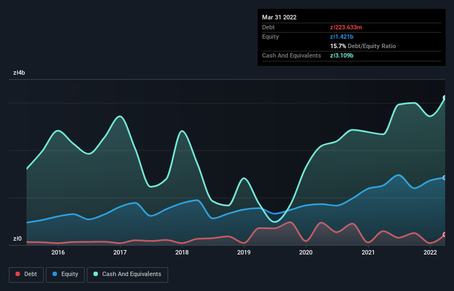Image resolution: width=454 pixels, height=291 pixels.
Task: Toggle Cash And Equivalents legend button
Action: click(127, 274)
